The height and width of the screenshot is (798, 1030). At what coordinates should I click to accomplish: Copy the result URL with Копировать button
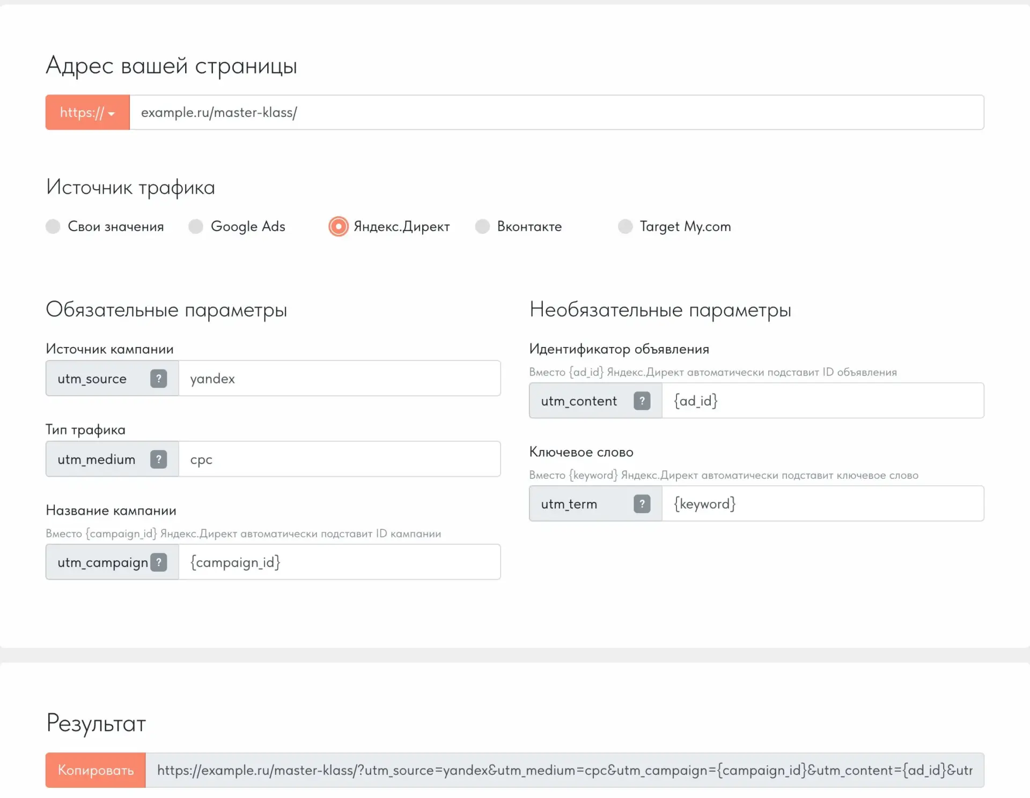coord(95,770)
